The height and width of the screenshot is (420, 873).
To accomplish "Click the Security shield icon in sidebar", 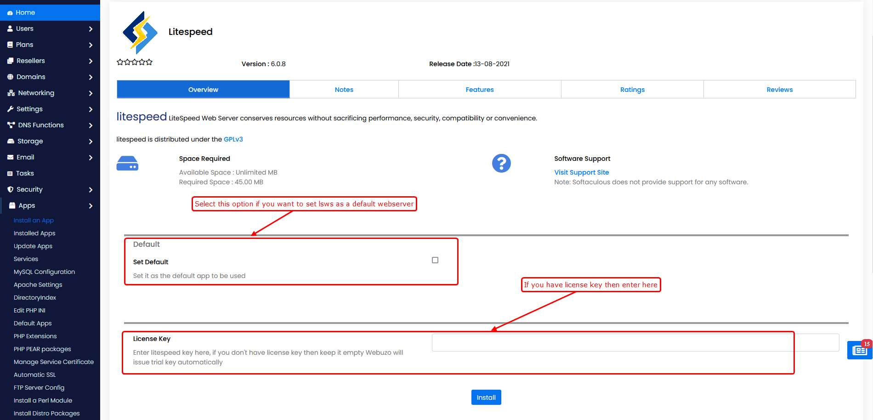I will (x=10, y=189).
